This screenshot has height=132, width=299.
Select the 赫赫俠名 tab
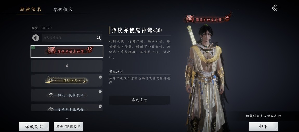coord(30,9)
